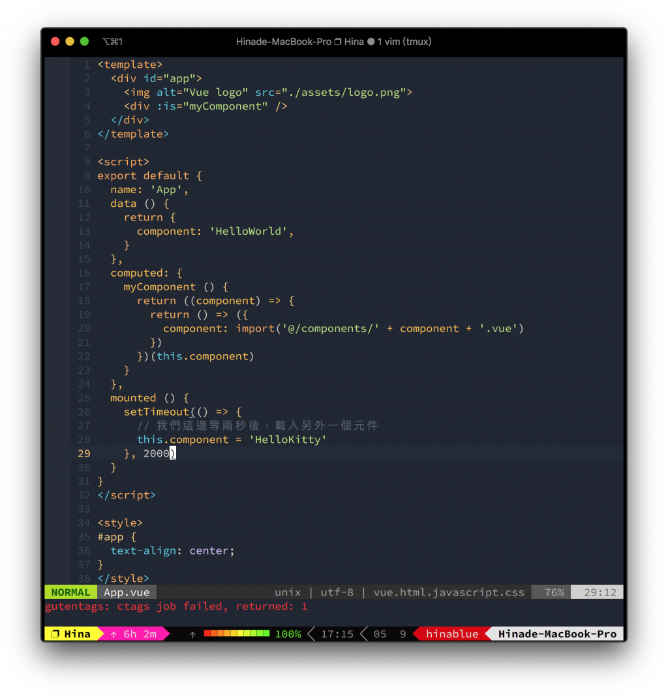The image size is (668, 696).
Task: Click line number 29 in gutter
Action: click(84, 453)
